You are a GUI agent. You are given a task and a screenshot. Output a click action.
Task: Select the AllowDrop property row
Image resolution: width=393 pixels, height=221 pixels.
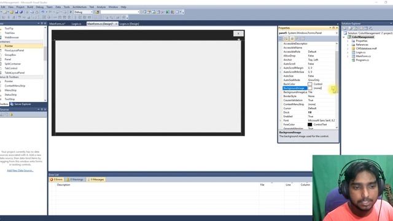[308, 56]
